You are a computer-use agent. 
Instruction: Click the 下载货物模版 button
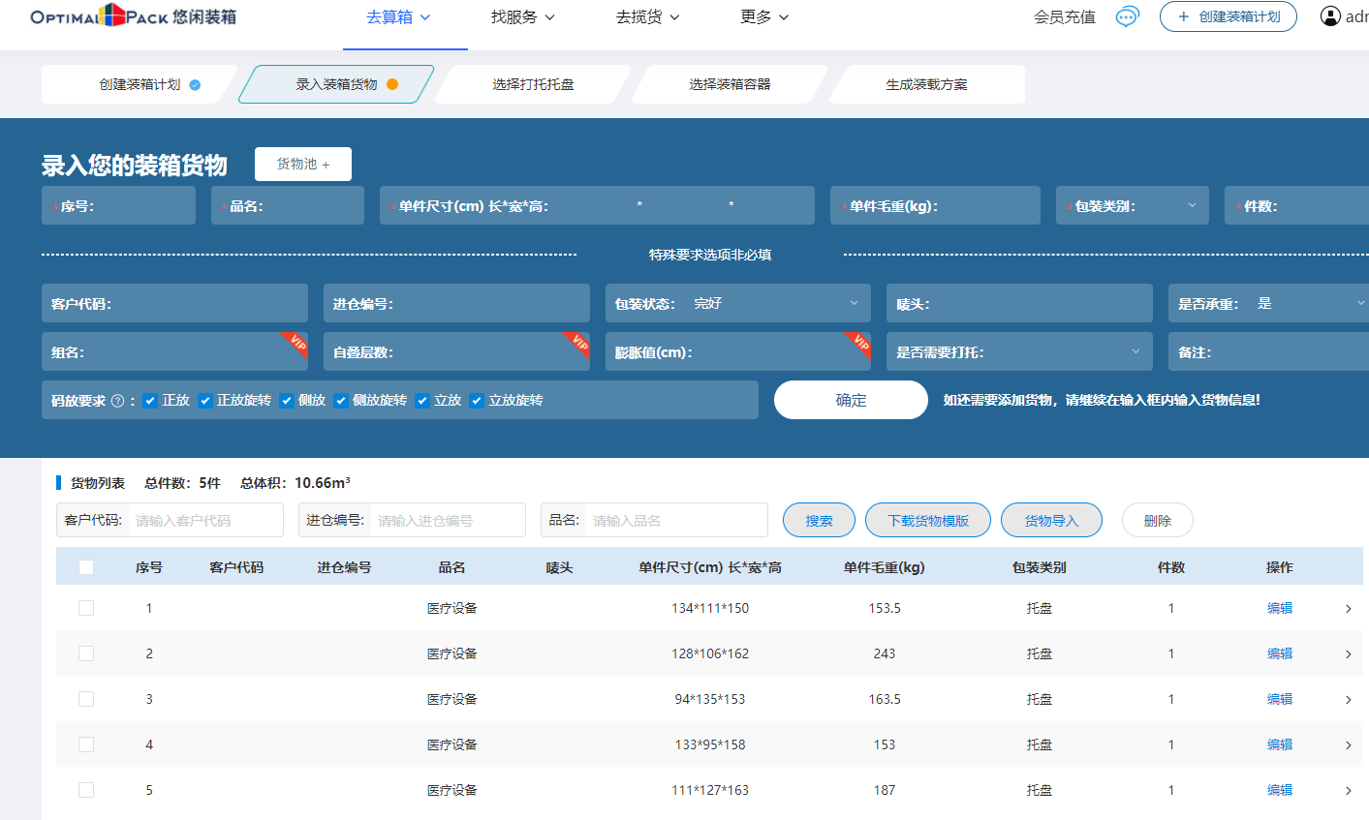[x=927, y=521]
